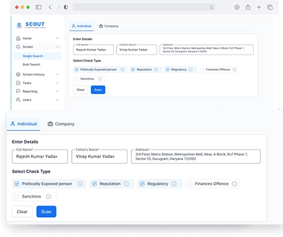Tick the Sanctions checkbox in lower panel
The width and height of the screenshot is (283, 237).
click(17, 196)
